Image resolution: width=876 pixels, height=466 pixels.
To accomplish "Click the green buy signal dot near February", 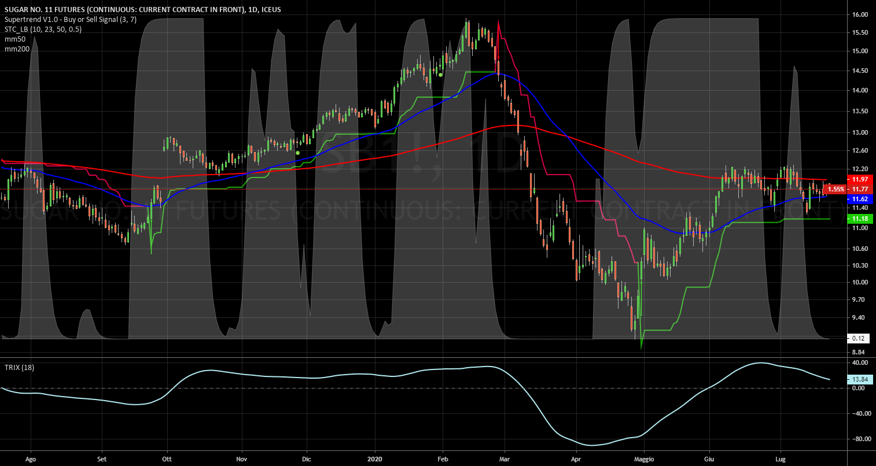I will click(x=441, y=75).
